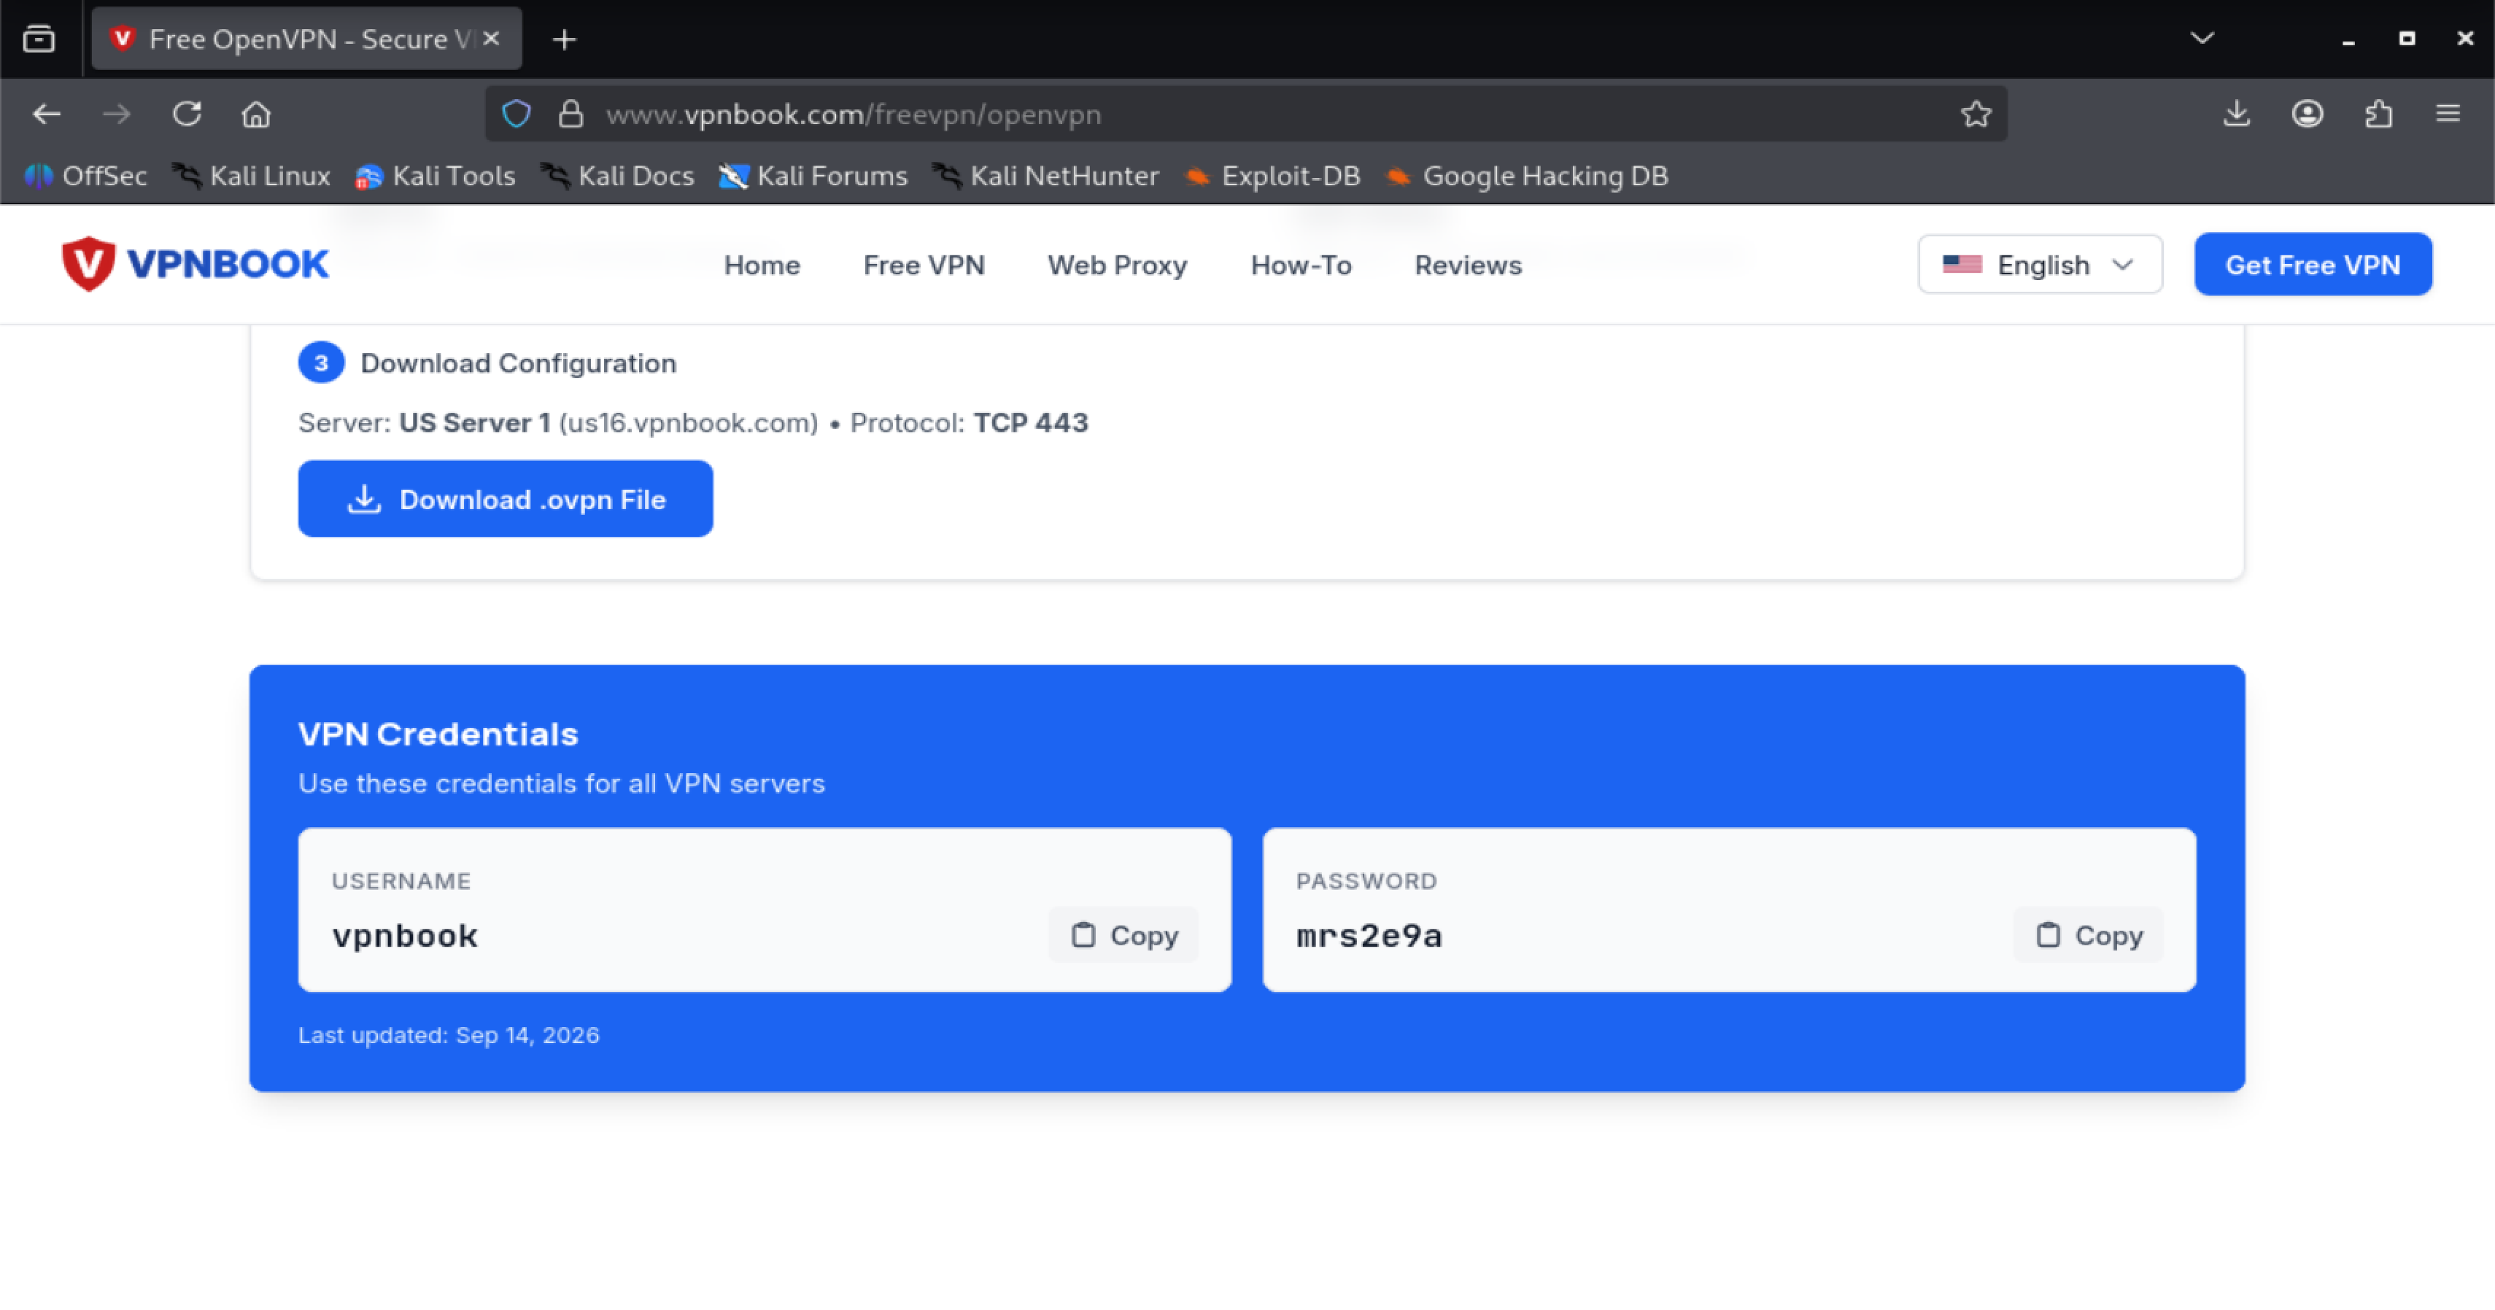Open the Kali Tools bookmark

tap(435, 177)
